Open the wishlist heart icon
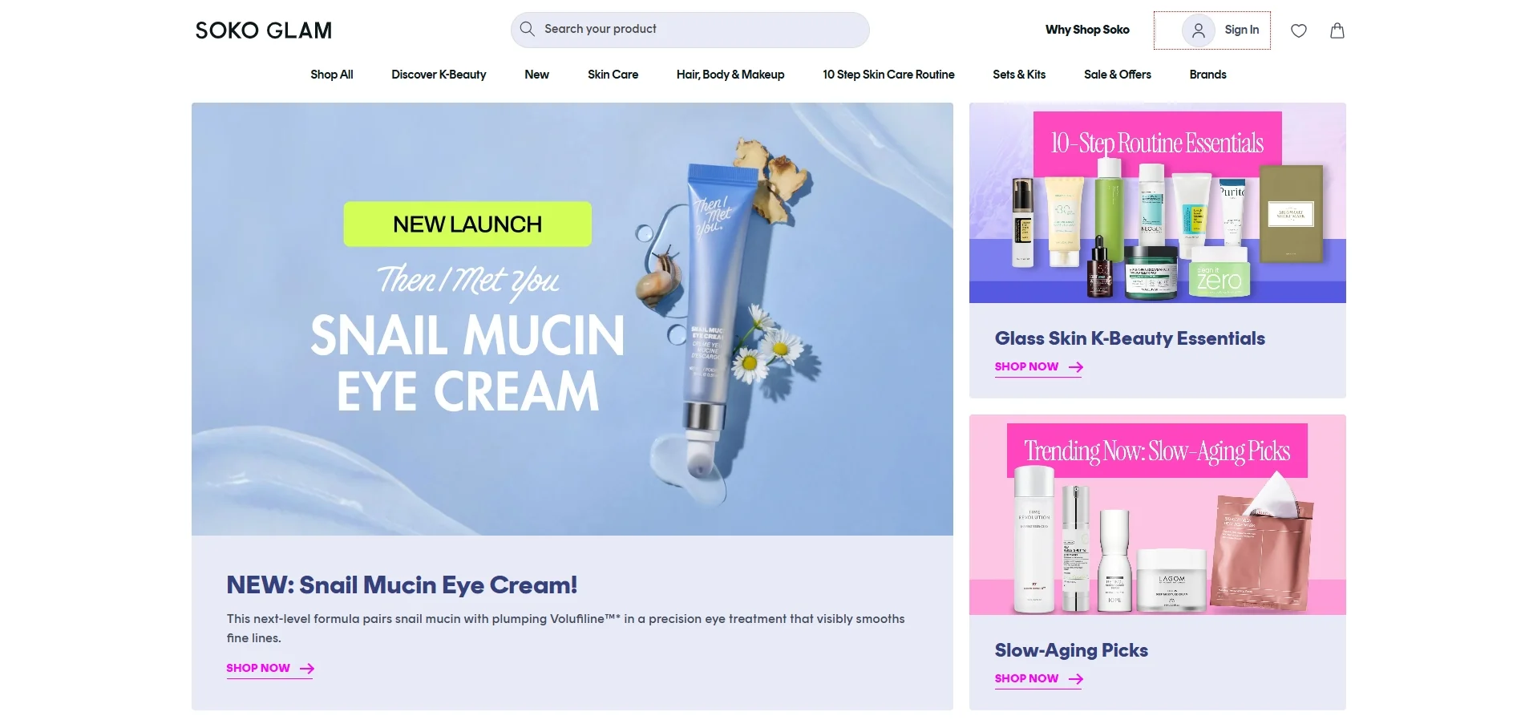 (1299, 30)
